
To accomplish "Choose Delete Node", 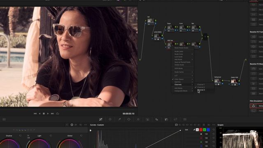I will (182, 65).
